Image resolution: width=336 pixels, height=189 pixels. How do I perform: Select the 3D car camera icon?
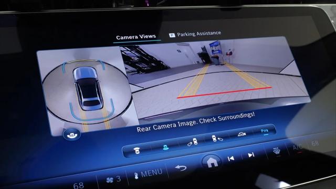pyautogui.click(x=241, y=134)
